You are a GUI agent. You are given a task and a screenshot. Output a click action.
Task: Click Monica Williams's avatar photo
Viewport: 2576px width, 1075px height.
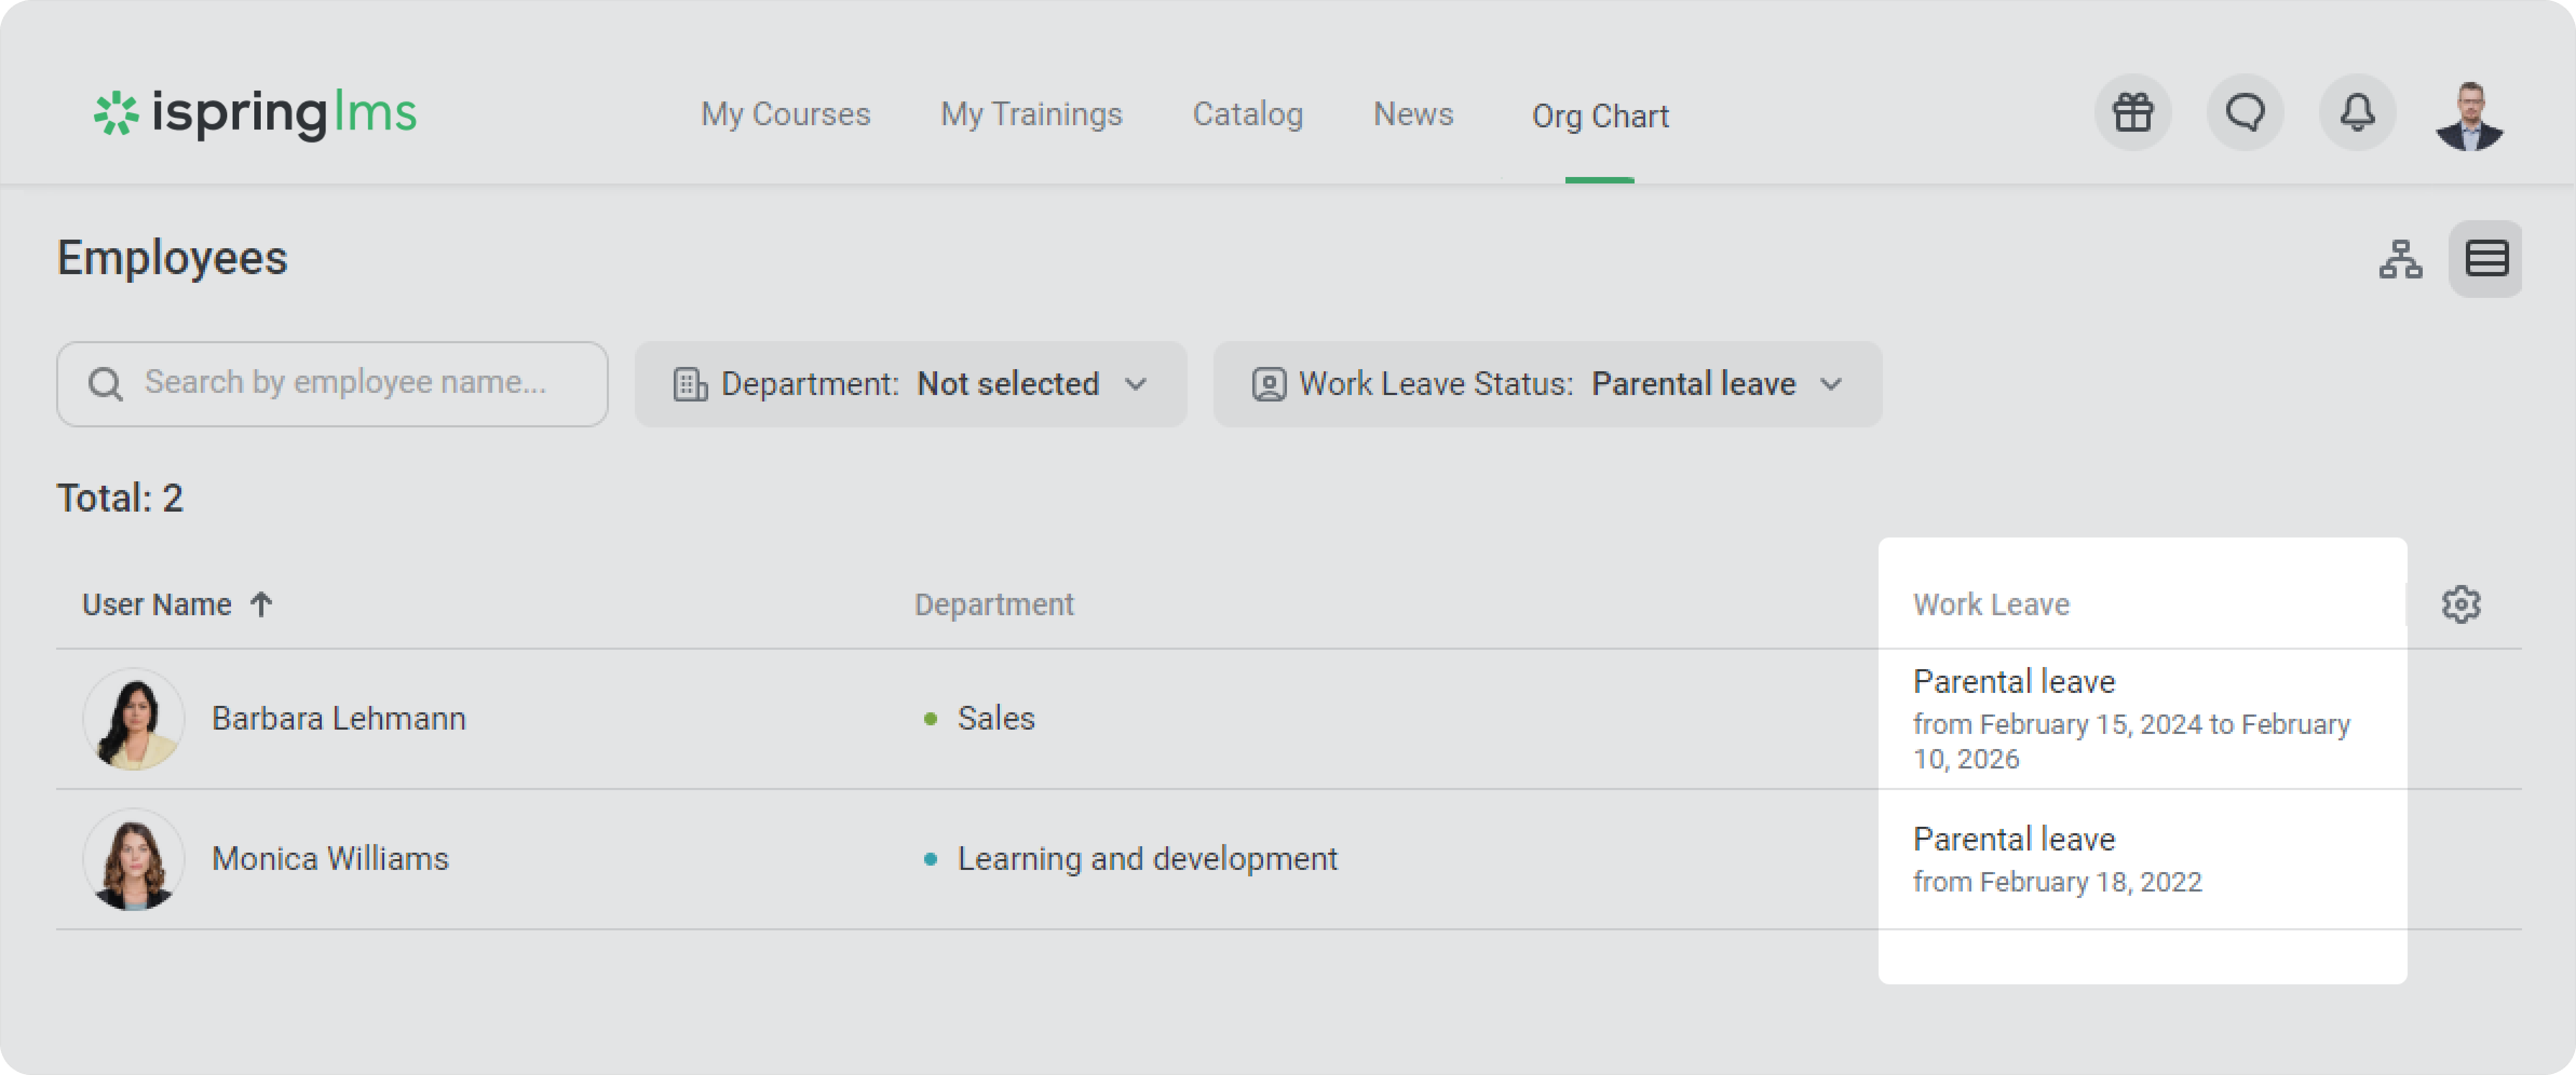point(133,859)
